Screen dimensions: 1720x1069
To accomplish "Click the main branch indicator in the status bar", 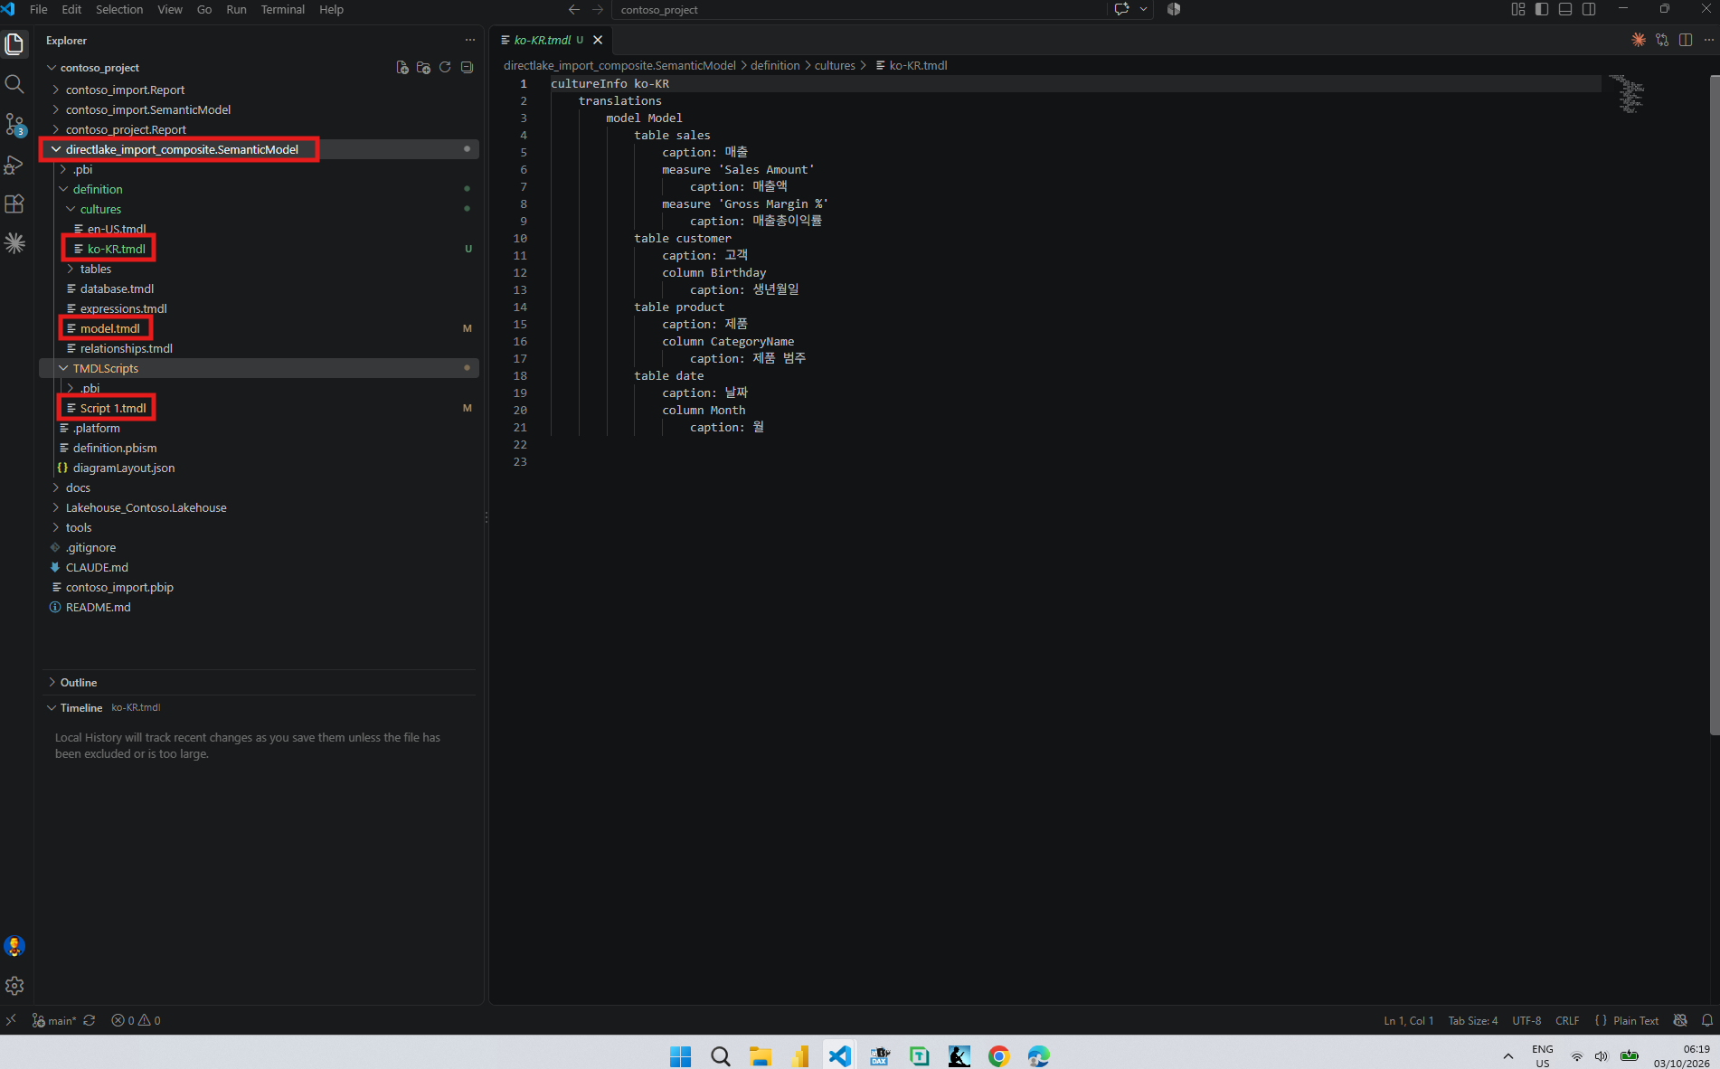I will (x=54, y=1020).
